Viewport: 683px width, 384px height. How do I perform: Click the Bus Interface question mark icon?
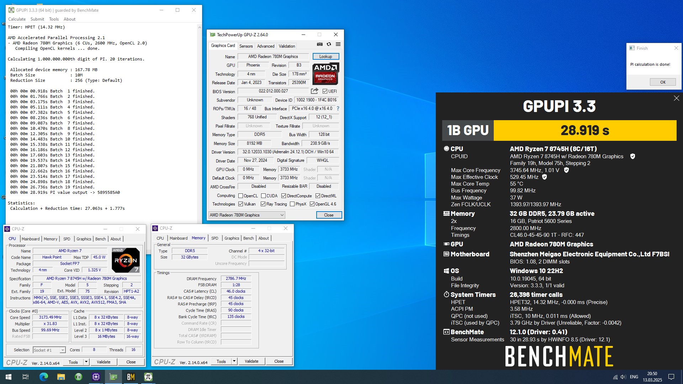338,108
